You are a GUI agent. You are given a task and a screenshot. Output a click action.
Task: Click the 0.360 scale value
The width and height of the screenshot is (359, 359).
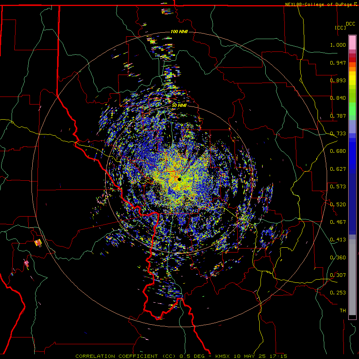click(x=338, y=258)
